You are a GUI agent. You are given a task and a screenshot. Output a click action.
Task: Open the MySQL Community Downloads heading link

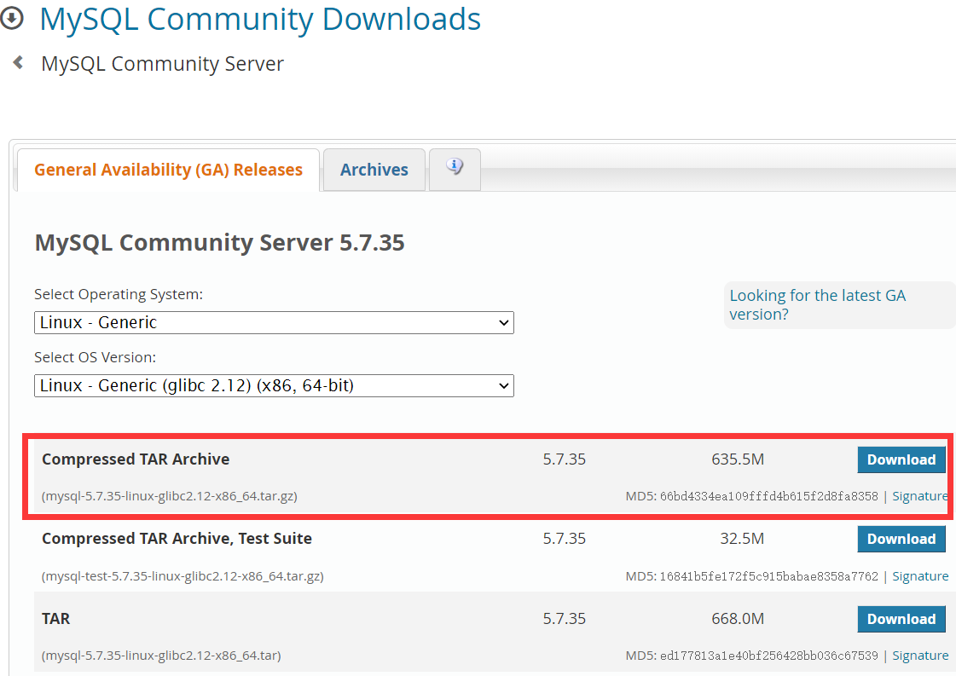tap(260, 19)
